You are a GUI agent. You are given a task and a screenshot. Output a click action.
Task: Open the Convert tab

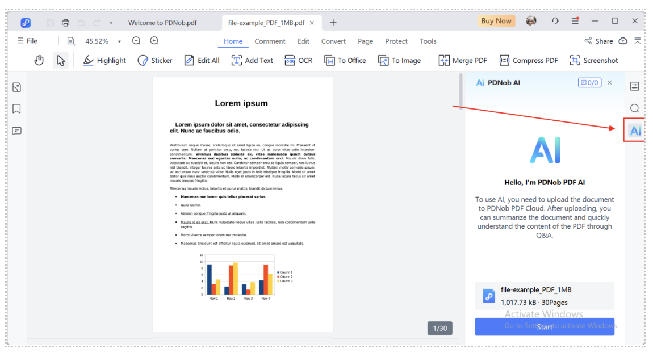pyautogui.click(x=333, y=41)
